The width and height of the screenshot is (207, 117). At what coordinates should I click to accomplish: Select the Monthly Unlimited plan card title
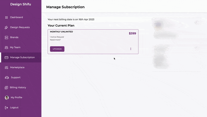pyautogui.click(x=61, y=32)
